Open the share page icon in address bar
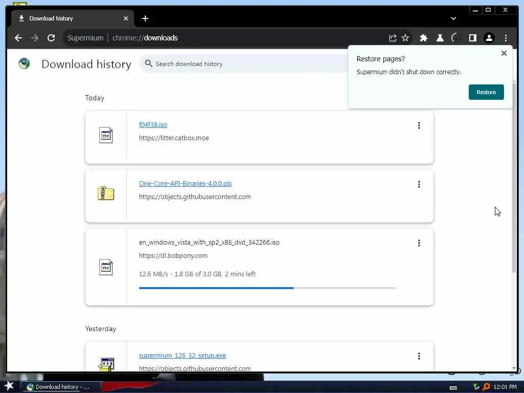 point(392,38)
